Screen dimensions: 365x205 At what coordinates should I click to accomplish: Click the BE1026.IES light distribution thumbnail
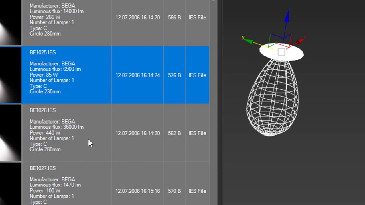click(11, 133)
